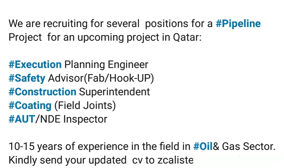
Task: Follow the #Safety hashtag link
Action: tap(27, 78)
